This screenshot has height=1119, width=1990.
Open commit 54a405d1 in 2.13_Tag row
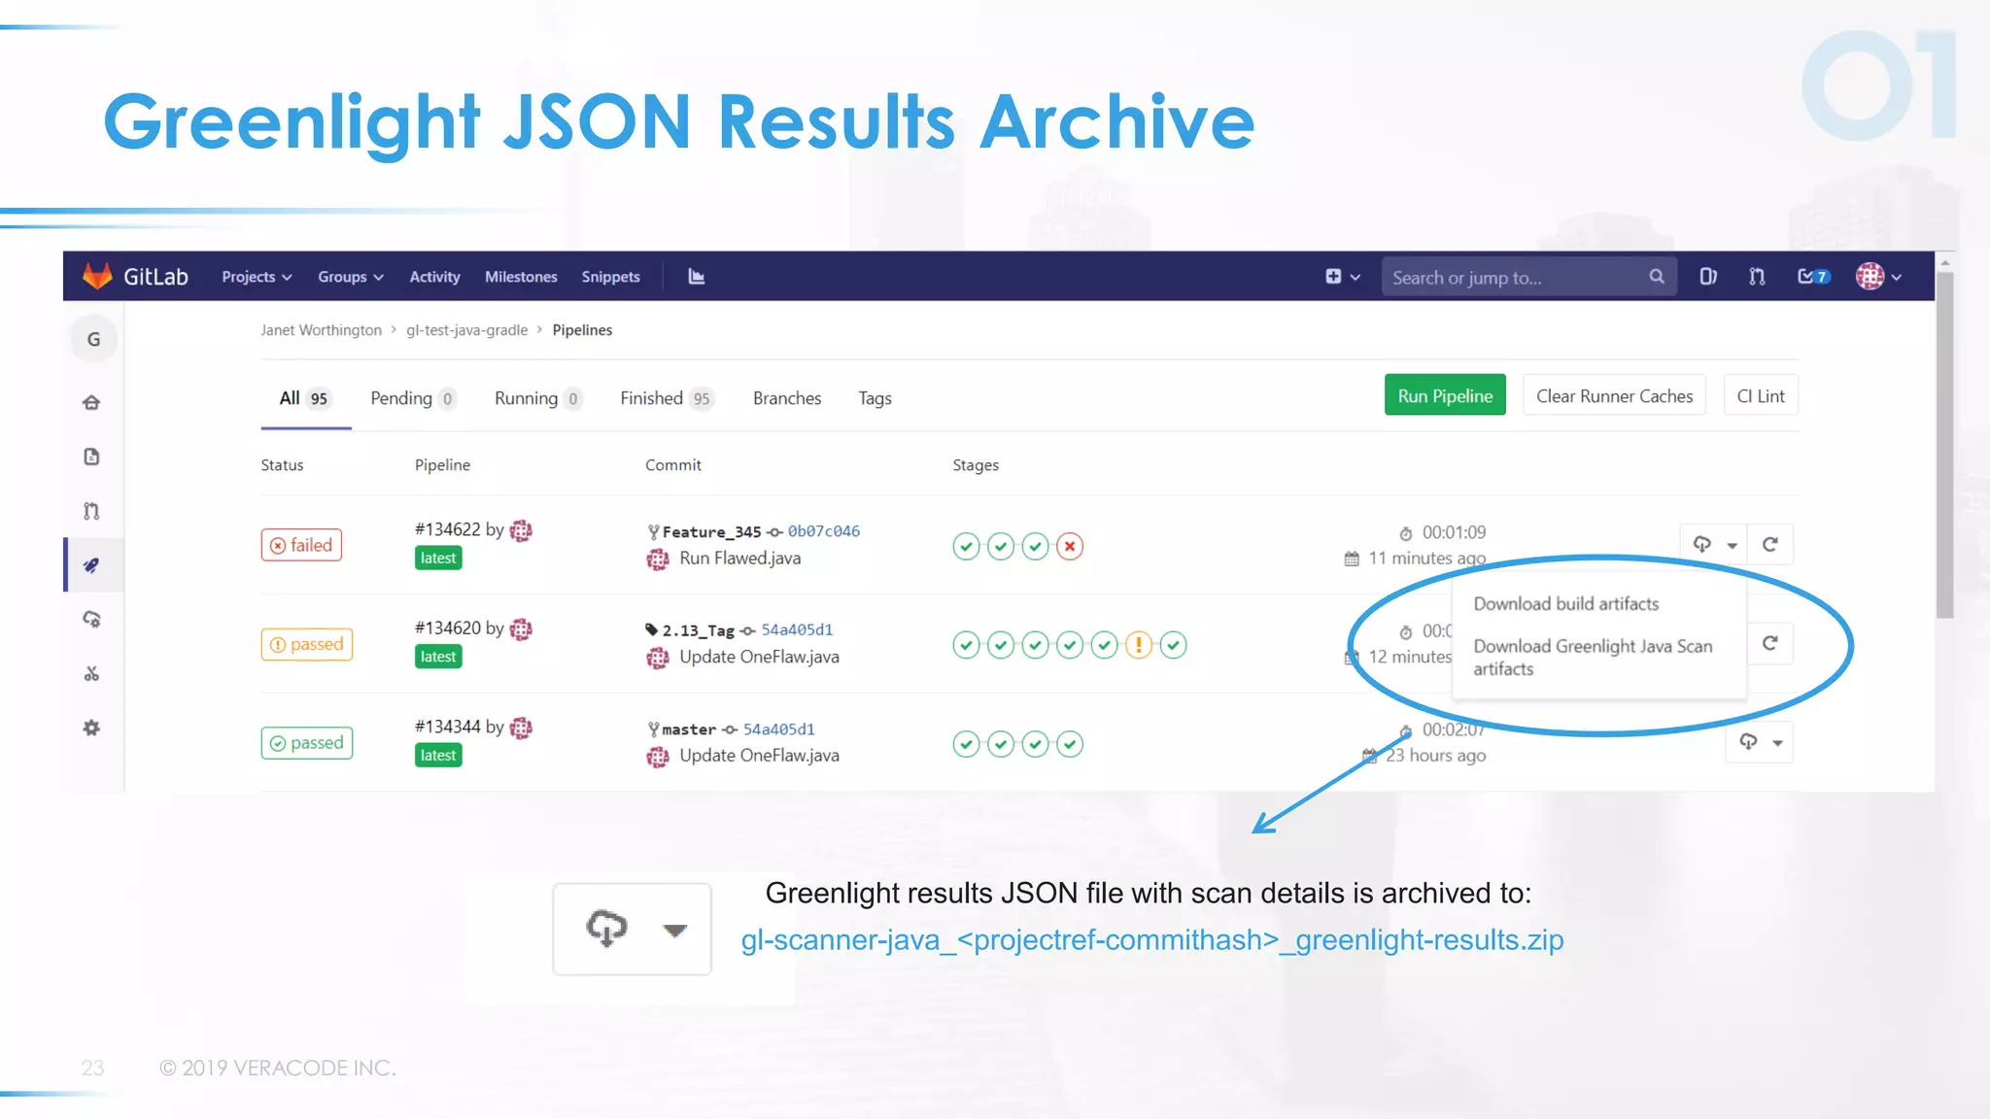797,629
